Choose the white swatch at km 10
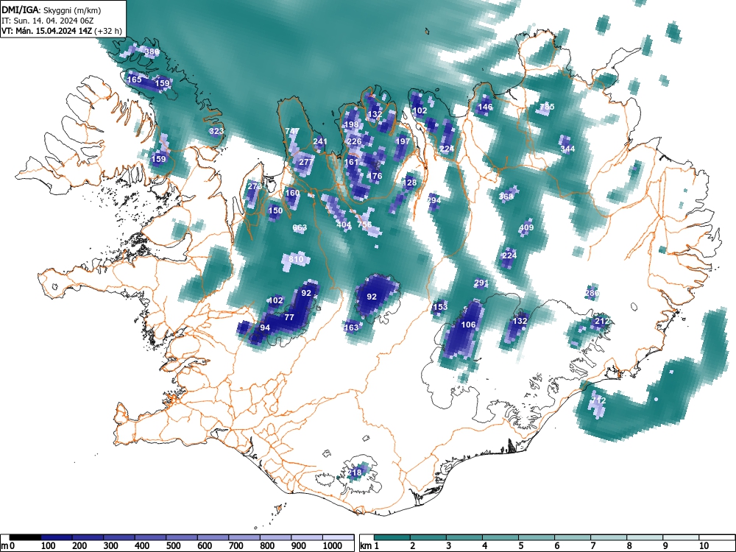Image resolution: width=736 pixels, height=552 pixels. (x=717, y=537)
